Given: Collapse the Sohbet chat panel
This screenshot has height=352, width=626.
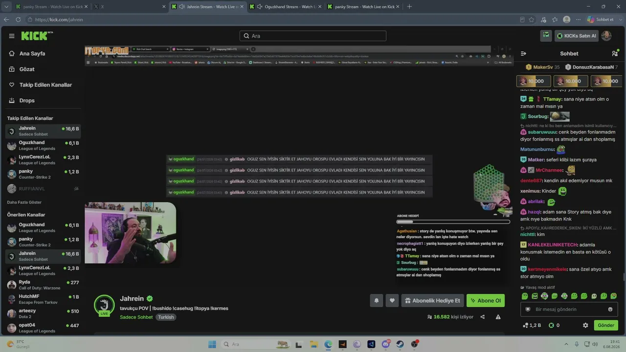Looking at the screenshot, I should [x=523, y=53].
